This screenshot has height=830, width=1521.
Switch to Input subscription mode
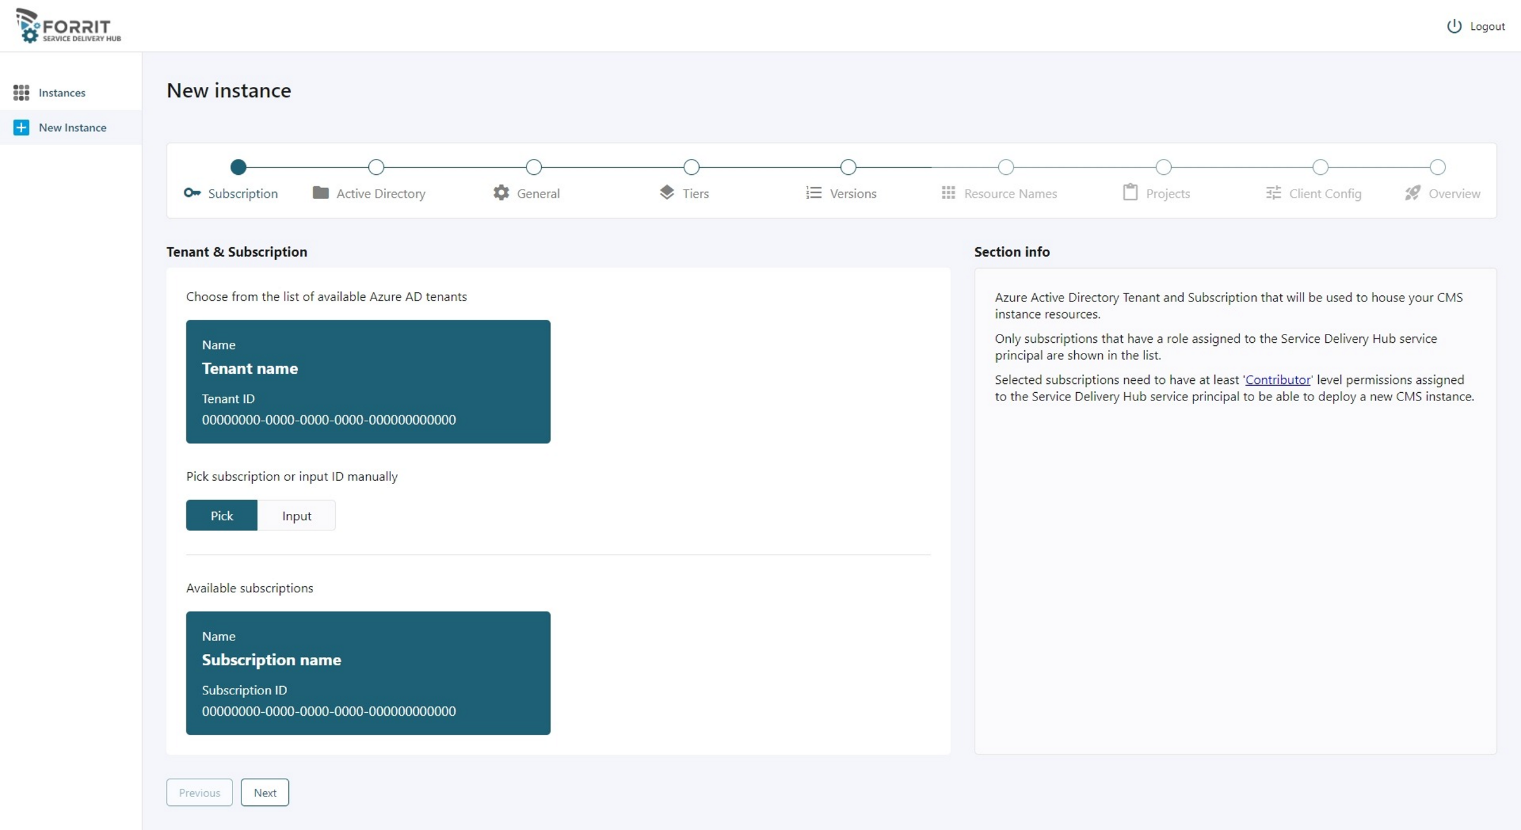[297, 516]
